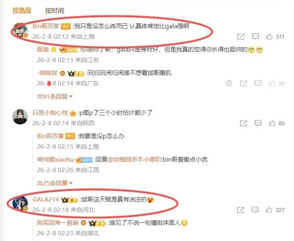Open 只是小狗心性's avatar thumbnail
The image size is (294, 241).
pyautogui.click(x=20, y=117)
